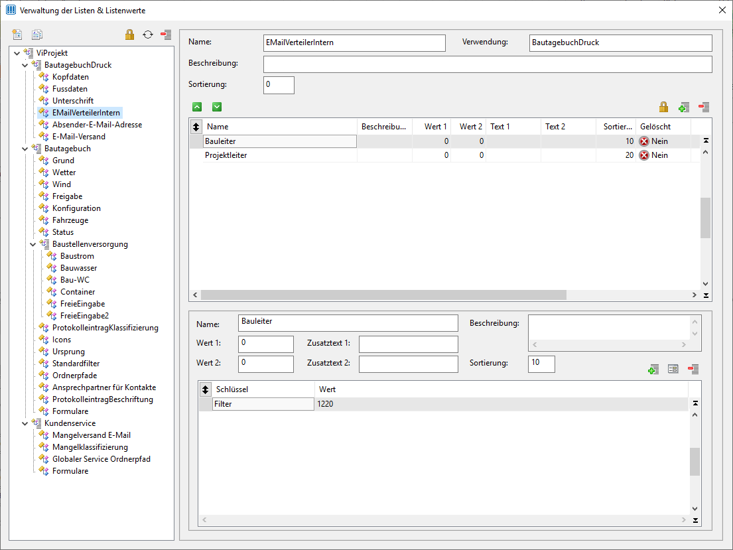Click the delete icon above the tree
733x550 pixels.
[x=166, y=34]
